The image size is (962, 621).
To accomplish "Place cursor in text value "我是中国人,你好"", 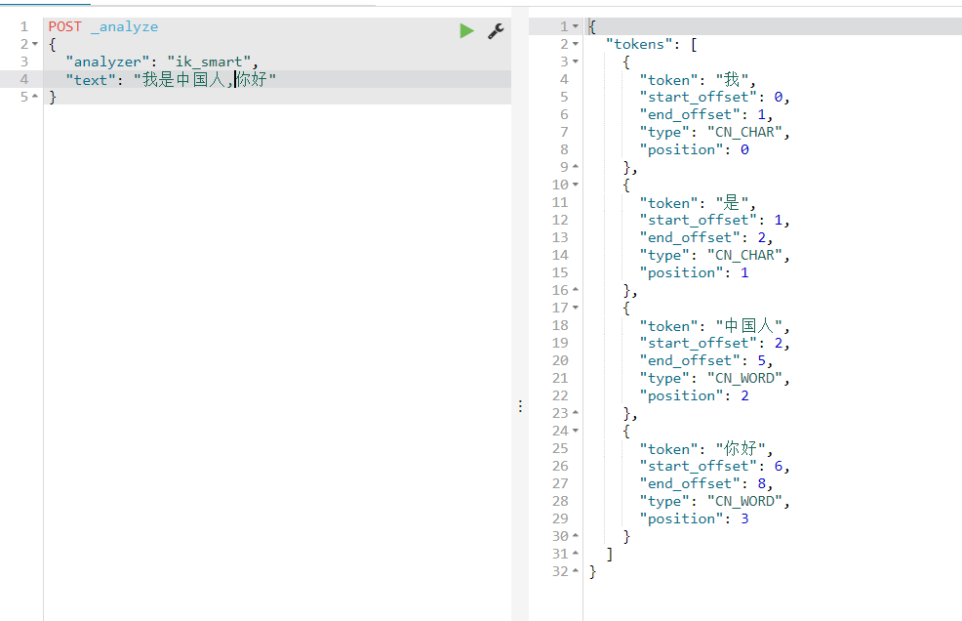I will click(205, 79).
